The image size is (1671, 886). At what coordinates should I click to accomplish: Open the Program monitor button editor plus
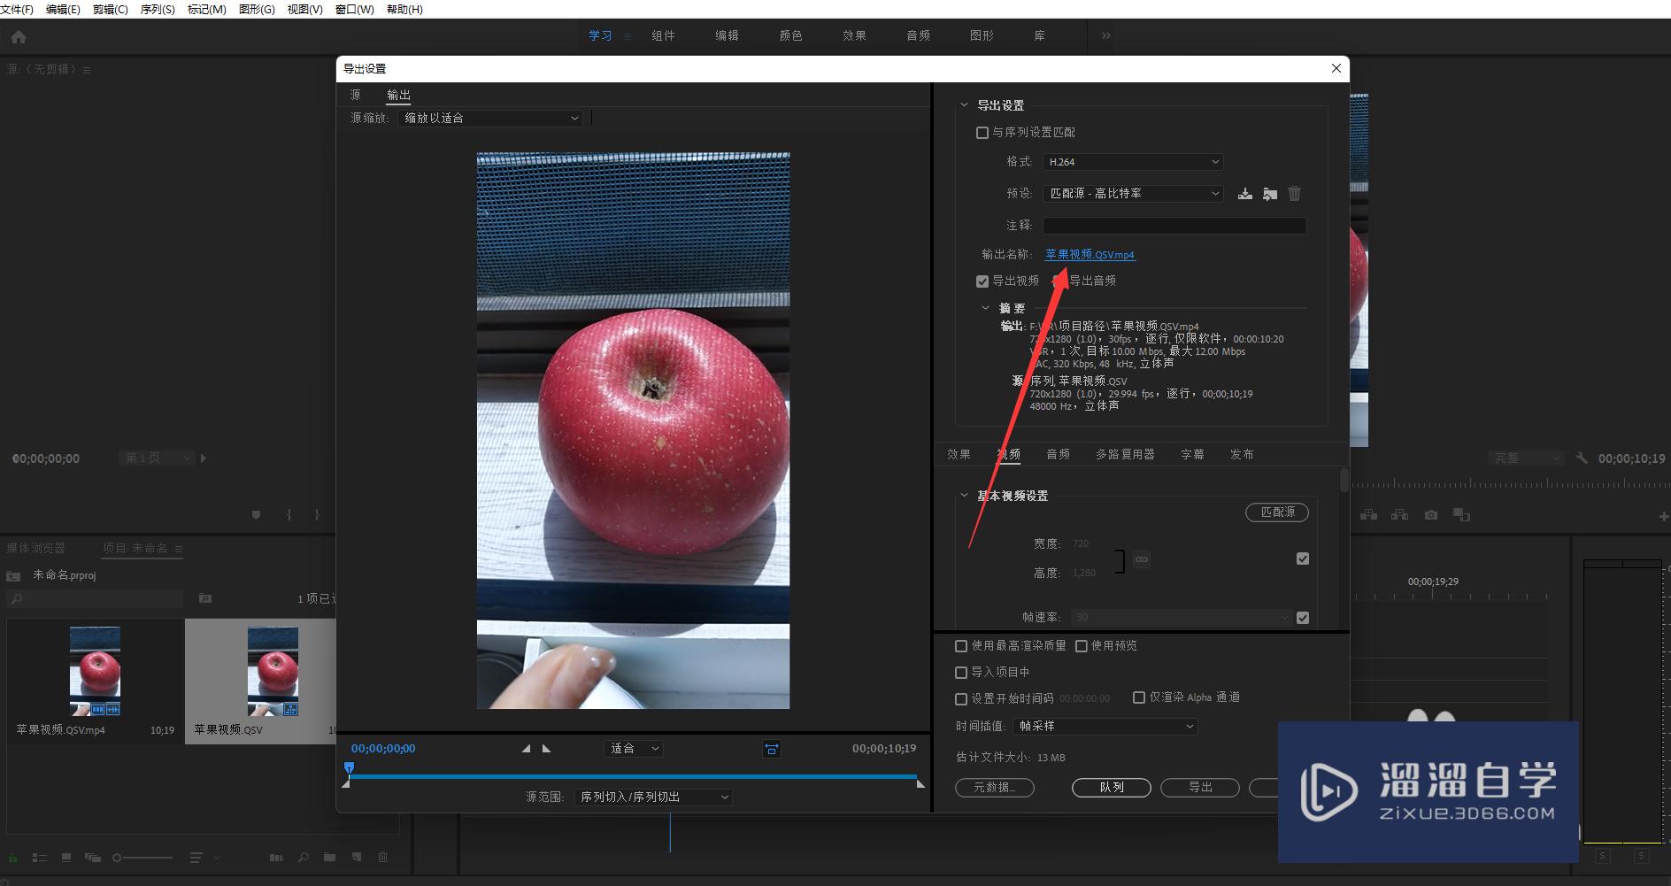[1664, 516]
